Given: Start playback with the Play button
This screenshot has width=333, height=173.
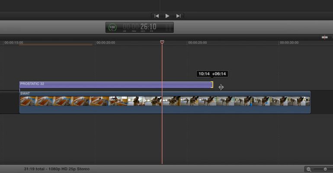Looking at the screenshot, I should point(167,16).
